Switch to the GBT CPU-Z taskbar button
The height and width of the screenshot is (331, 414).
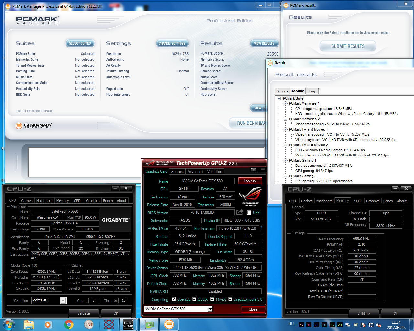[128, 324]
